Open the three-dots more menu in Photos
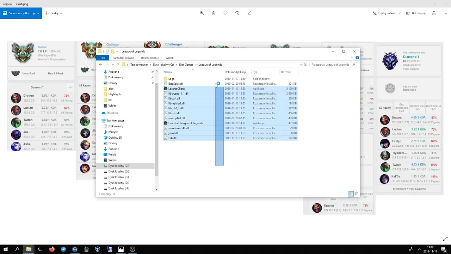Image resolution: width=451 pixels, height=254 pixels. coord(445,13)
